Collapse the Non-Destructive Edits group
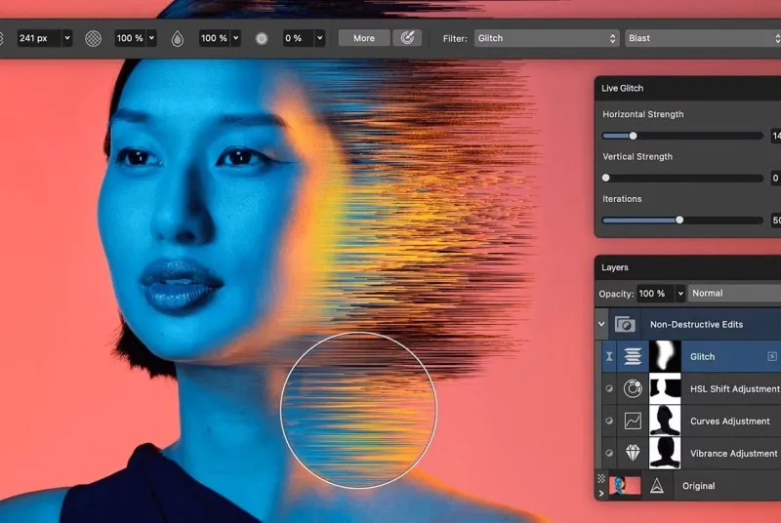Viewport: 781px width, 523px height. coord(601,324)
